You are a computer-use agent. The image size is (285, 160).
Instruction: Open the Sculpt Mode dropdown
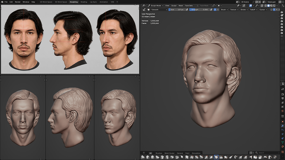point(155,6)
